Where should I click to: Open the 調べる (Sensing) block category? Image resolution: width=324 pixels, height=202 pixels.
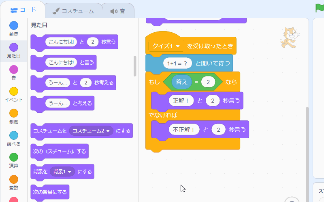14,139
